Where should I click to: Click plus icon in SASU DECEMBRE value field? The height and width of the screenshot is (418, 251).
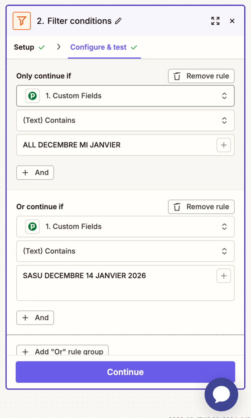coord(224,276)
